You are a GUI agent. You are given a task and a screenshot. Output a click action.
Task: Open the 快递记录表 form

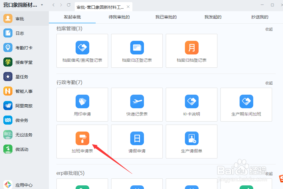tap(137, 105)
